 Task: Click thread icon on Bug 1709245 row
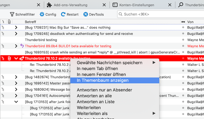[x=3, y=34]
